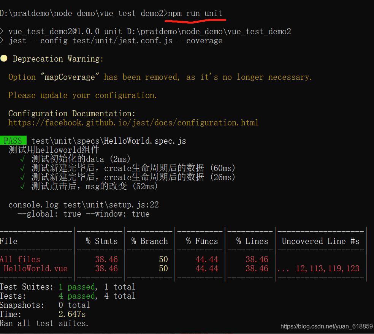Click the checkmark on the second create生命周期 test

(x=23, y=177)
